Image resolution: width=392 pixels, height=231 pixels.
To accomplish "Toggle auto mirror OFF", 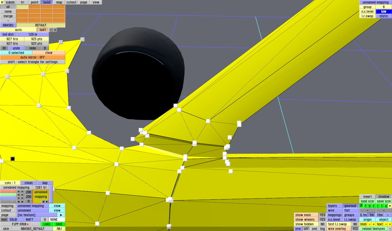I will 33,57.
